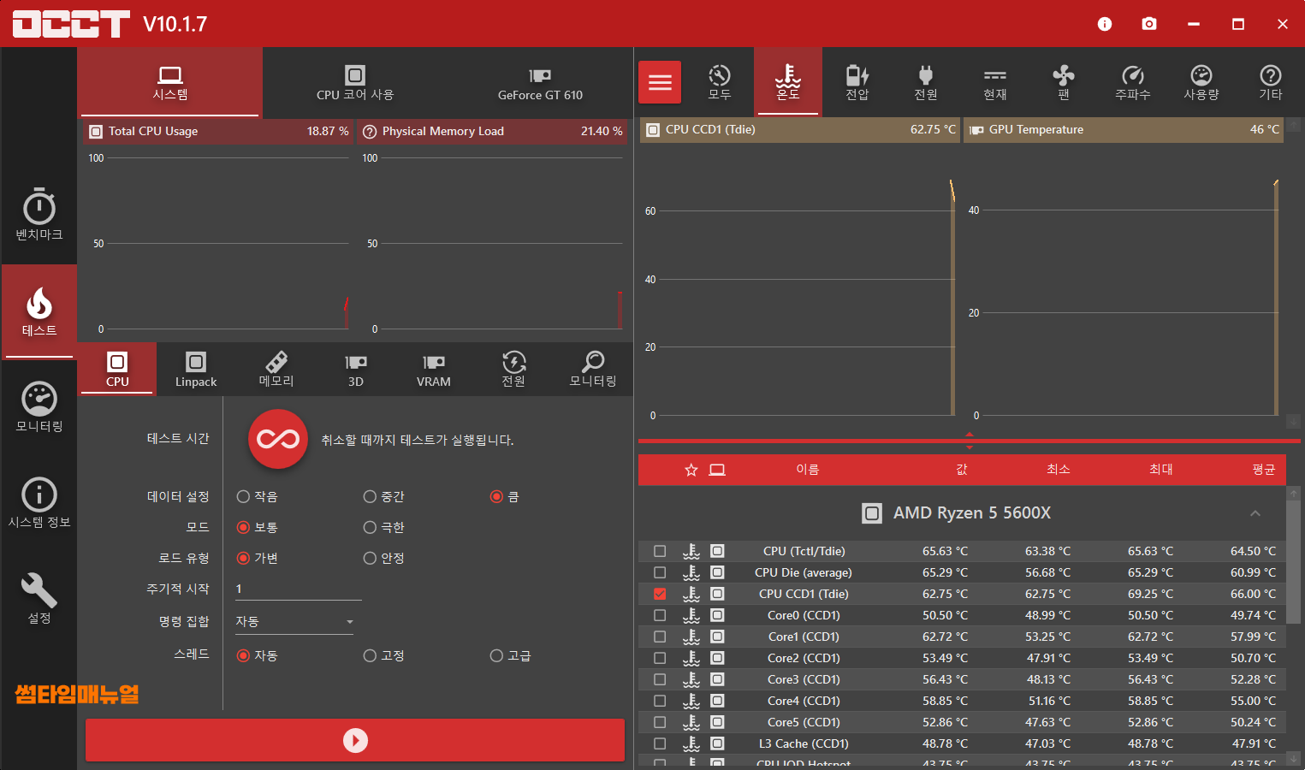Switch to the GeForce GT 610 tab

click(x=540, y=82)
